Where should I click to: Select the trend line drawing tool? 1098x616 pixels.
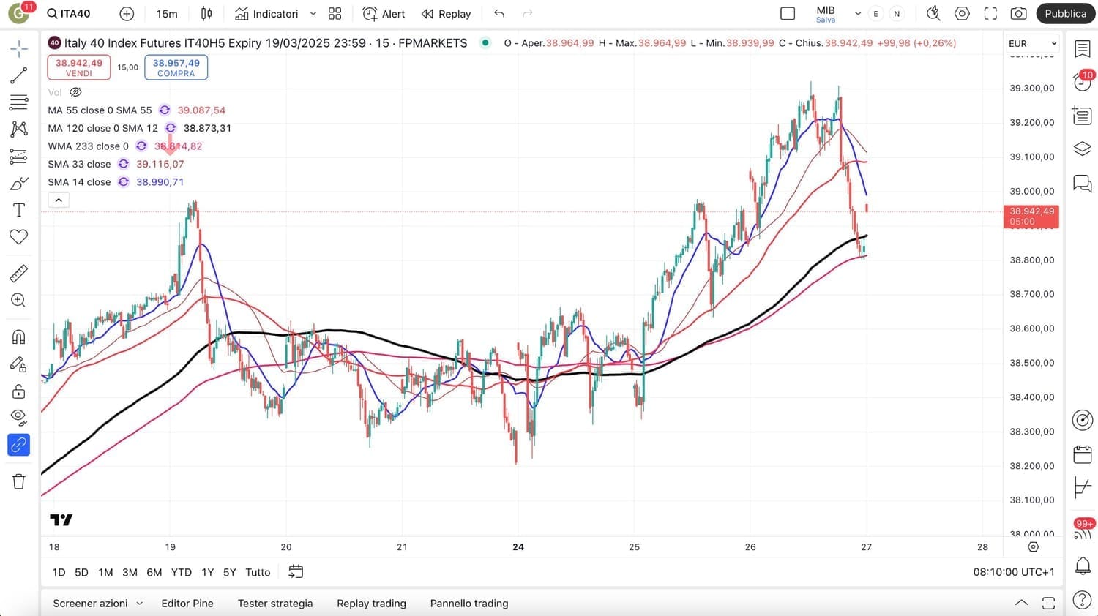19,75
